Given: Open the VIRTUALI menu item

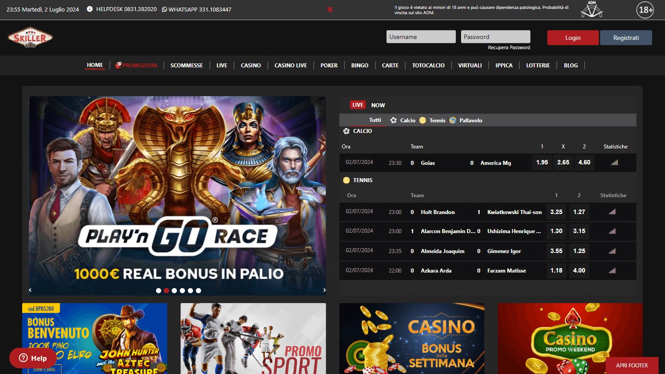Looking at the screenshot, I should pos(470,65).
